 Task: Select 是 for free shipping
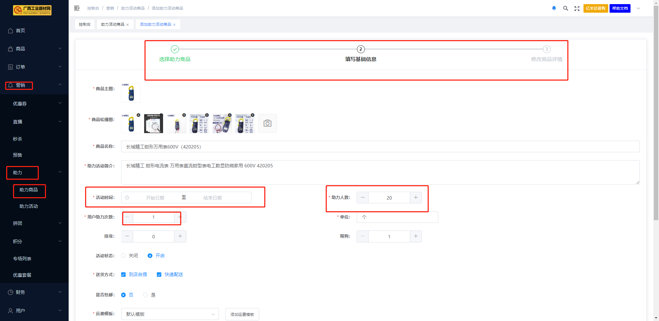146,295
